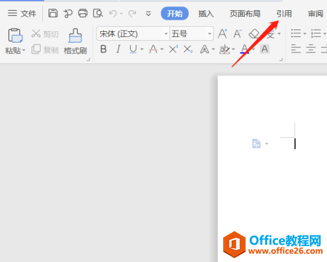
Task: Expand the font size dropdown arrow
Action: pos(210,34)
